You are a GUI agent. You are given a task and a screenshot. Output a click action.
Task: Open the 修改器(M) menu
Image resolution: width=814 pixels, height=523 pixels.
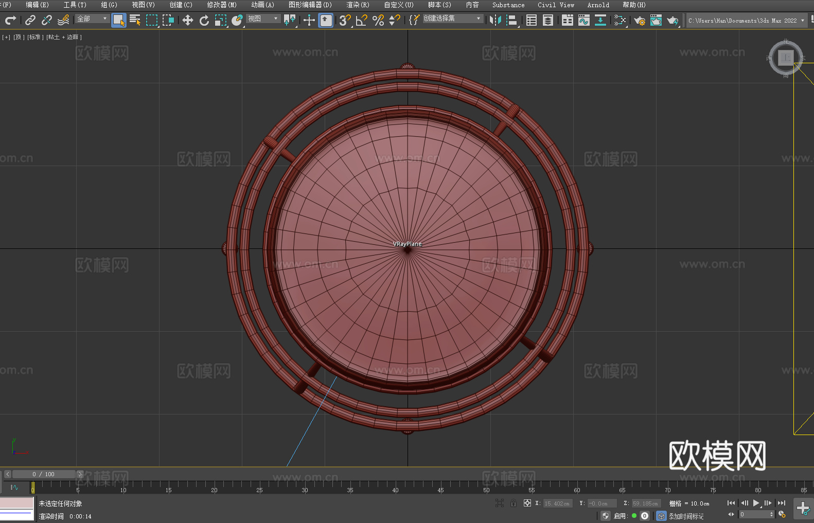pyautogui.click(x=222, y=5)
